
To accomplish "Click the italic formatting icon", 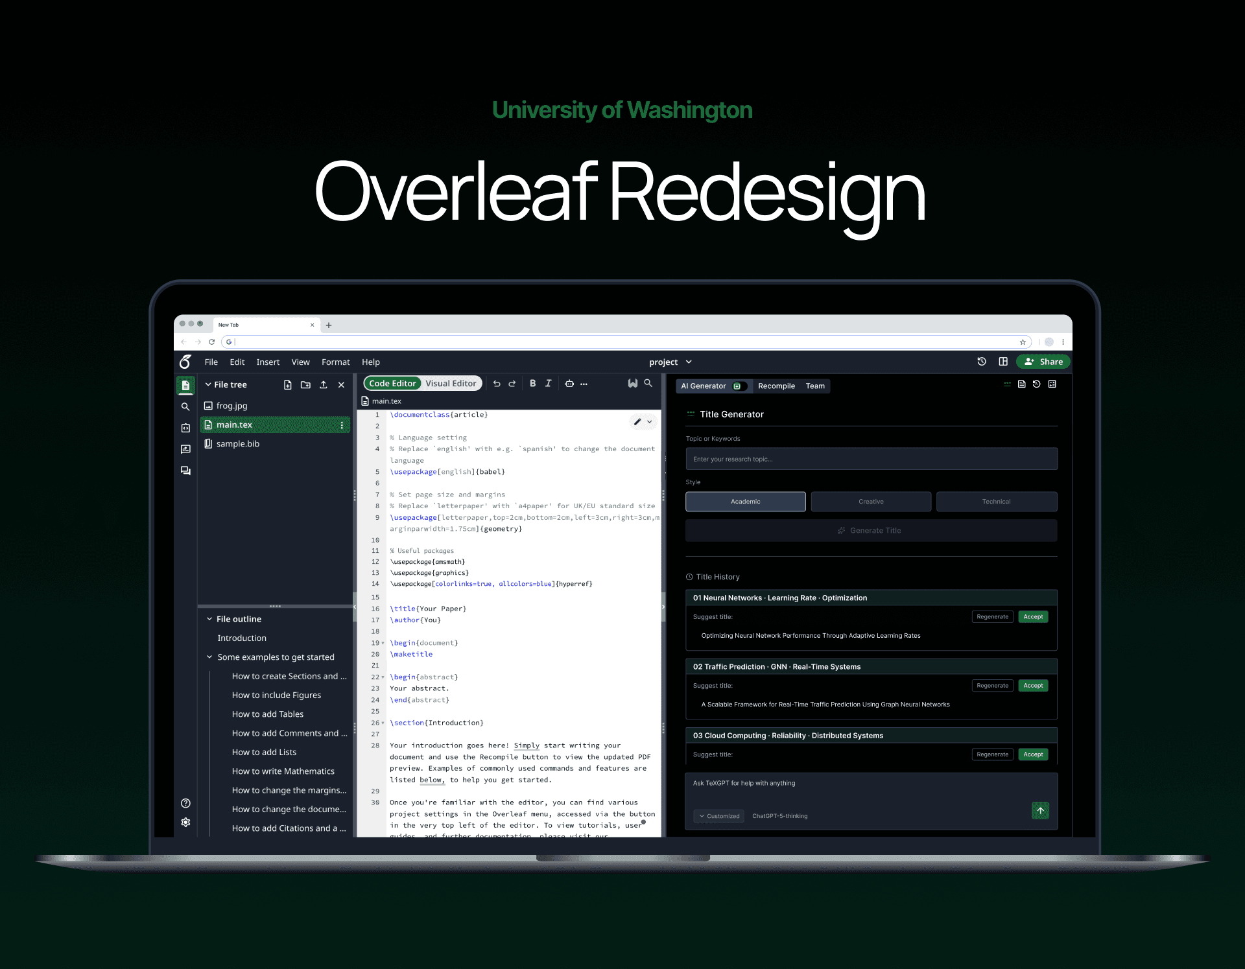I will click(x=549, y=383).
